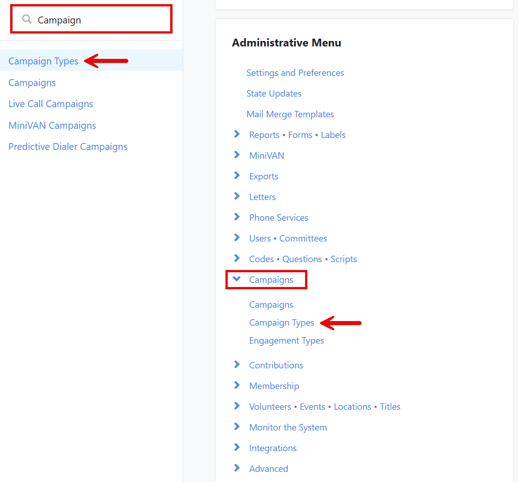Screen dimensions: 519x482
Task: Go to State Updates
Action: click(274, 94)
